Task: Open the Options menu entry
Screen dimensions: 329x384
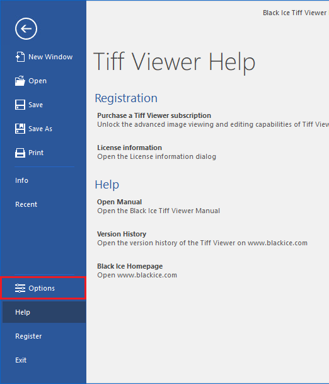Action: 43,288
